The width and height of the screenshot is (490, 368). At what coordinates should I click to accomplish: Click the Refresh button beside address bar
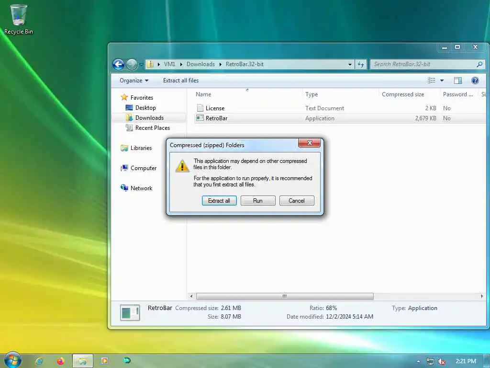[361, 65]
